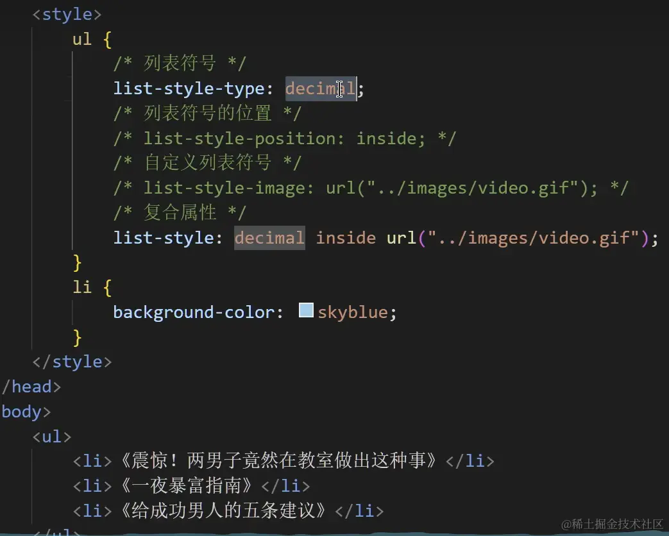Click the opening <style> tag
Image resolution: width=669 pixels, height=536 pixels.
click(x=67, y=15)
